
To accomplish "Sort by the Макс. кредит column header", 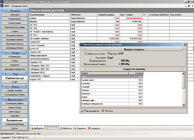I will tap(131, 15).
